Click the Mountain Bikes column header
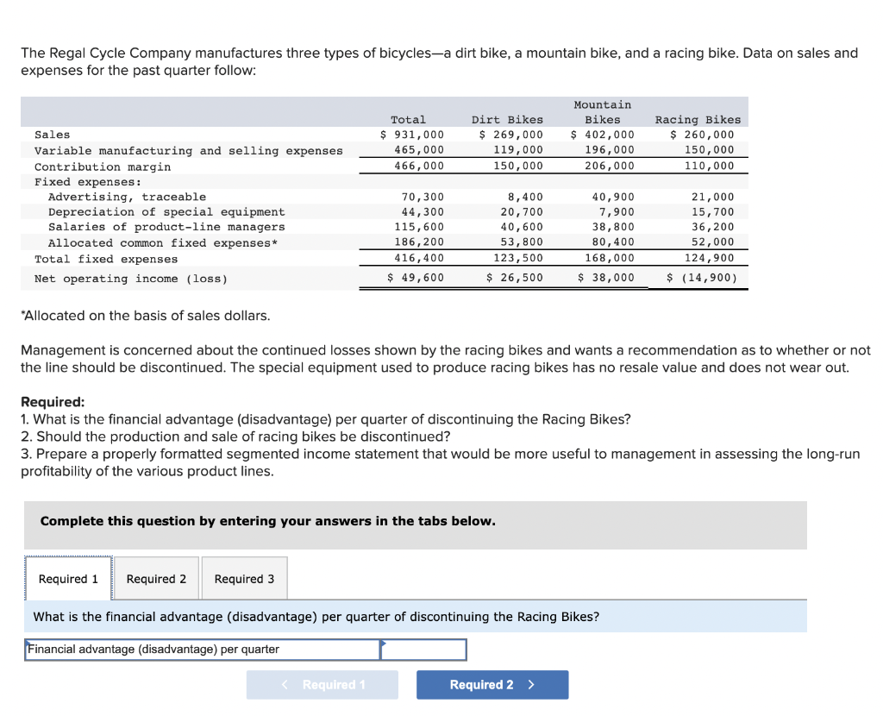Screen dimensions: 883x716 pos(603,112)
